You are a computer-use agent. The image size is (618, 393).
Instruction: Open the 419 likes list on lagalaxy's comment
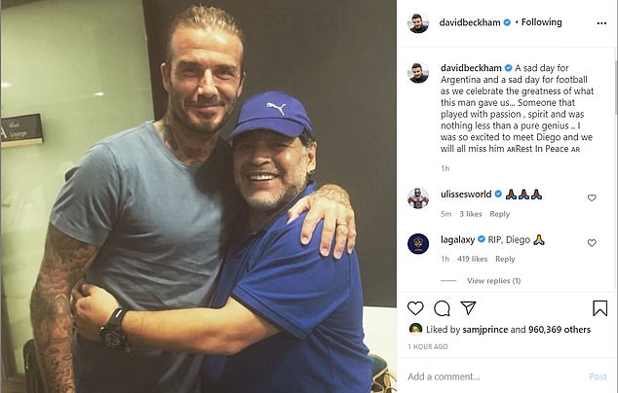(x=473, y=259)
